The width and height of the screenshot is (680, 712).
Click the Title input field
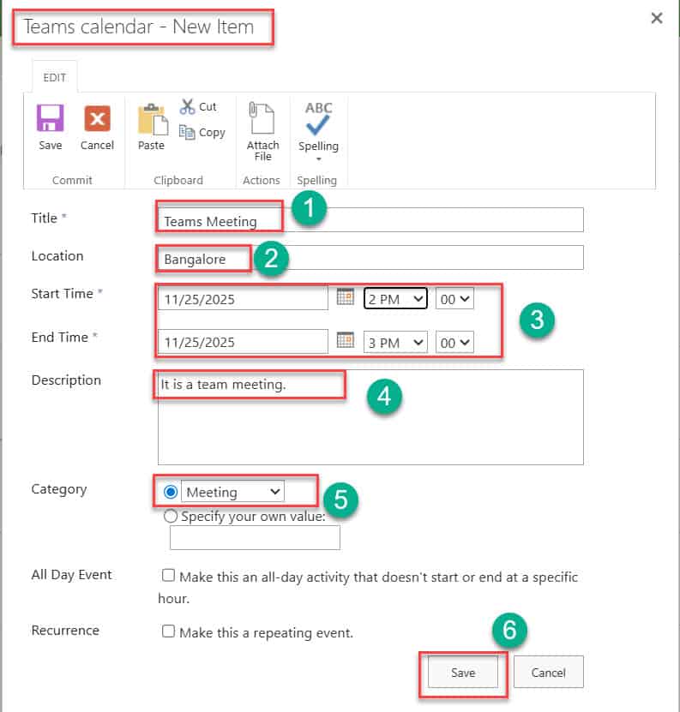point(370,220)
